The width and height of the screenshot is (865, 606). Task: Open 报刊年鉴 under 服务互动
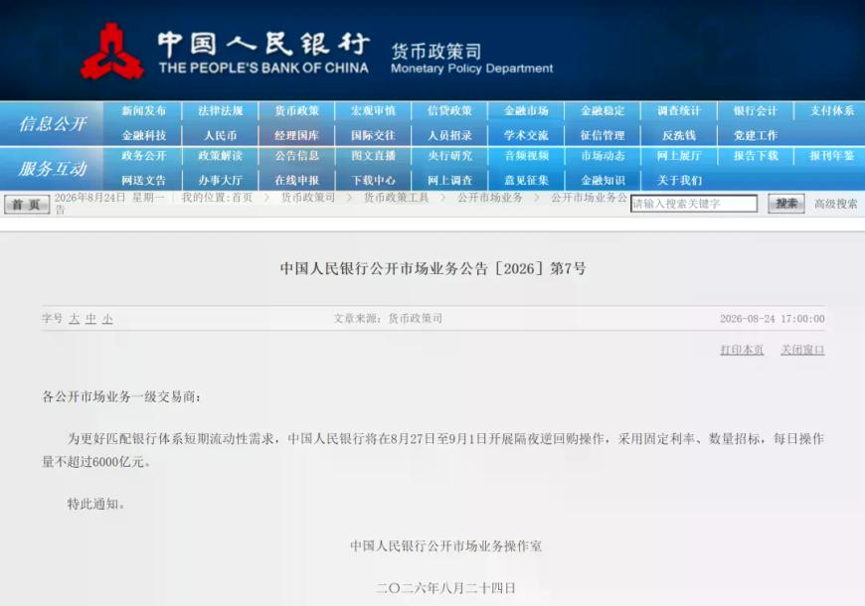(x=832, y=156)
